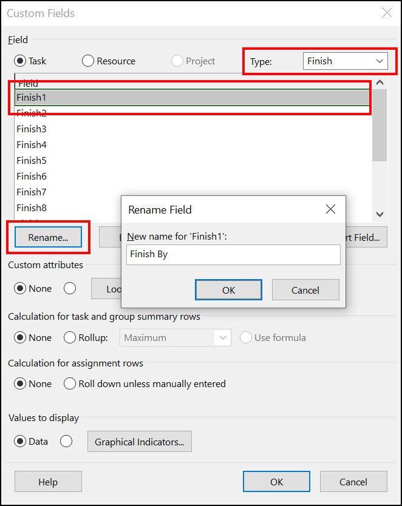Expand the Maximum rollup dropdown

tap(175, 337)
